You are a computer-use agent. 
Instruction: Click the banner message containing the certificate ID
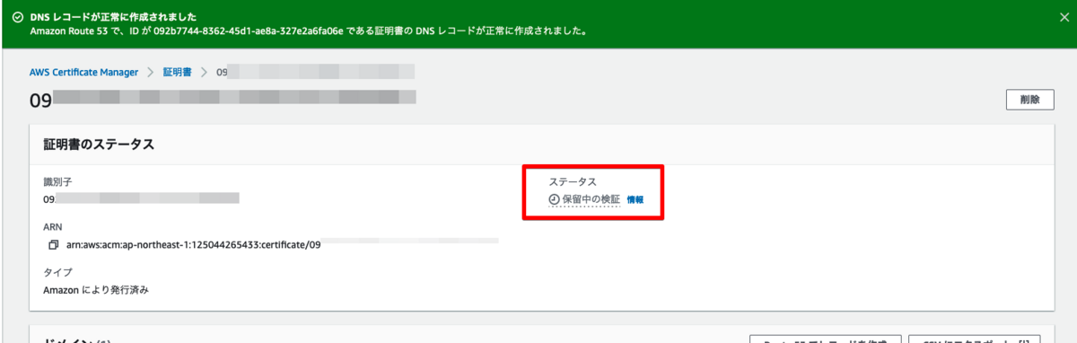pos(309,31)
